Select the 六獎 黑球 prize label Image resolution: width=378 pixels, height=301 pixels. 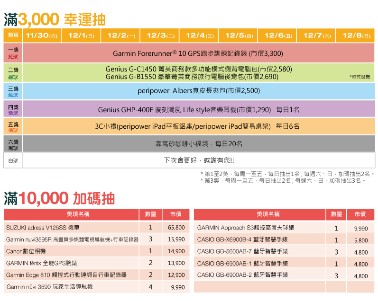(x=13, y=144)
